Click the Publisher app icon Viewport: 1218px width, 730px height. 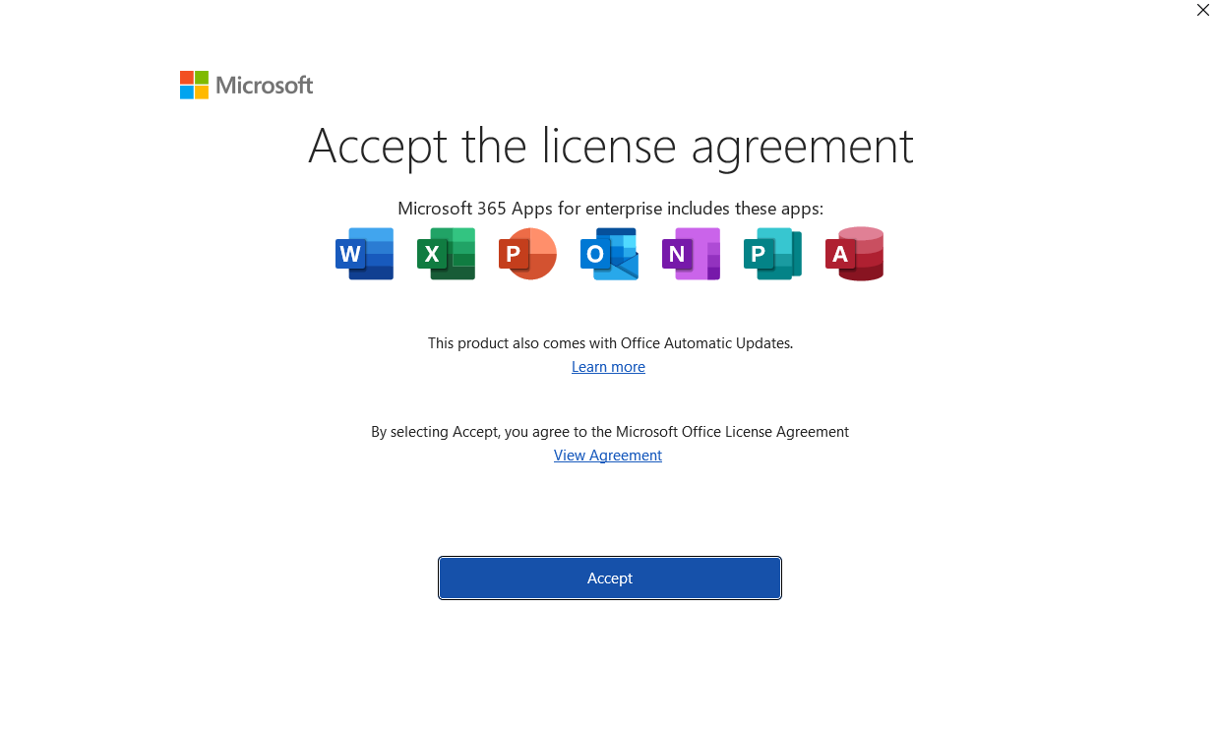point(772,254)
